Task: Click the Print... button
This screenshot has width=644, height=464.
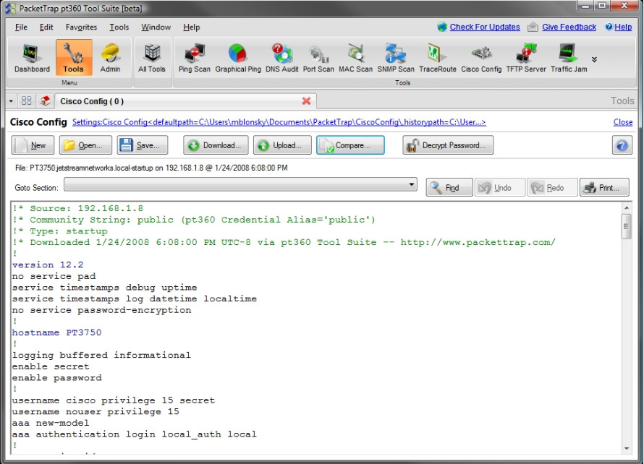Action: pos(604,187)
